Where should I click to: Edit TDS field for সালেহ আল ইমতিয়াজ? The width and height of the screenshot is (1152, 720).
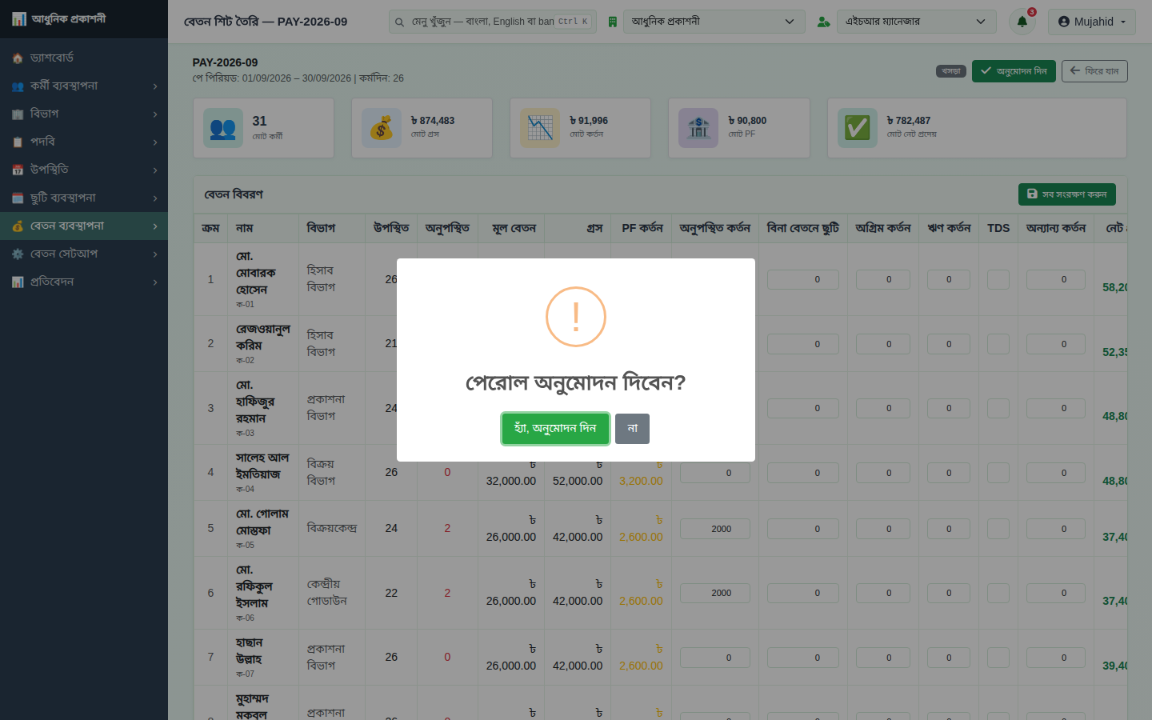(x=998, y=473)
